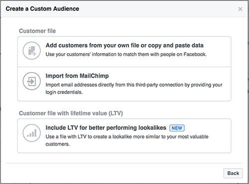Go back with the Back button
This screenshot has width=249, height=184.
coord(233,173)
